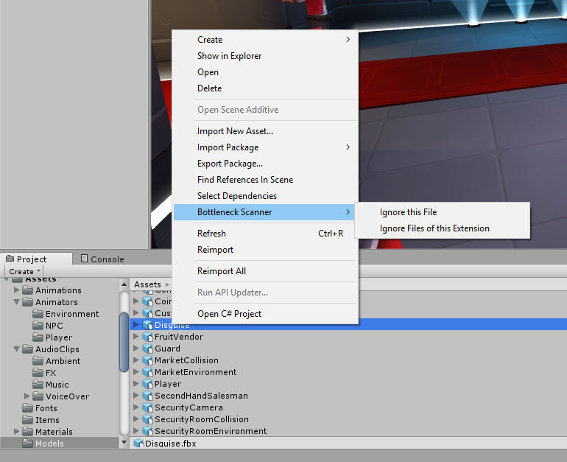Click the FruitVendor prefab cube icon
The width and height of the screenshot is (567, 462).
[x=147, y=337]
